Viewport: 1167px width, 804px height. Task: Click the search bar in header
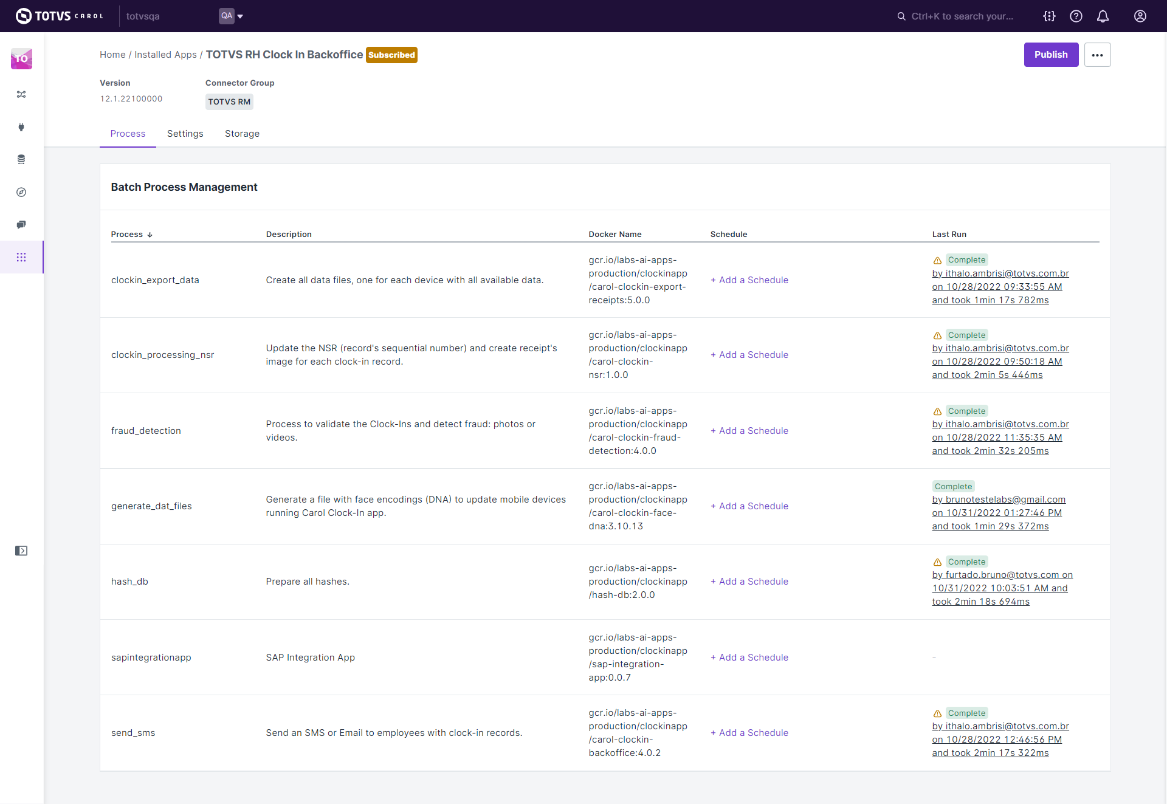point(962,16)
